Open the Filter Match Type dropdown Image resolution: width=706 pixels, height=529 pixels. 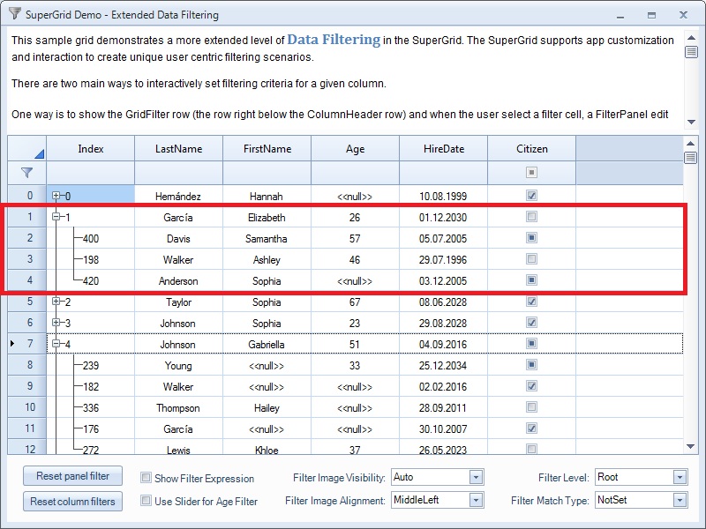pos(679,500)
